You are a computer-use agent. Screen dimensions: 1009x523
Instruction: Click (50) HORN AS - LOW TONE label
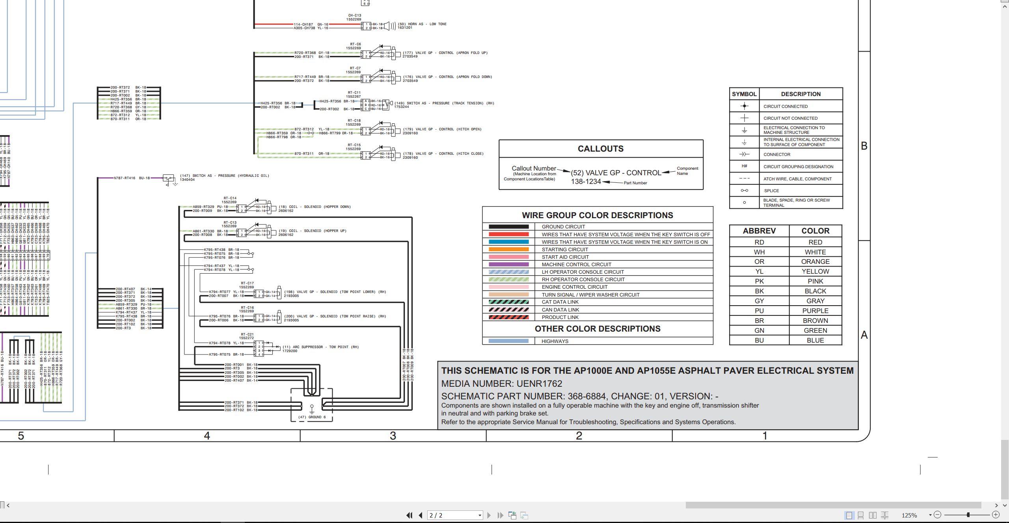[x=422, y=24]
